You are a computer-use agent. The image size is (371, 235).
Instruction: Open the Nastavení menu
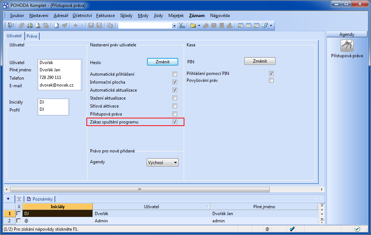click(39, 16)
